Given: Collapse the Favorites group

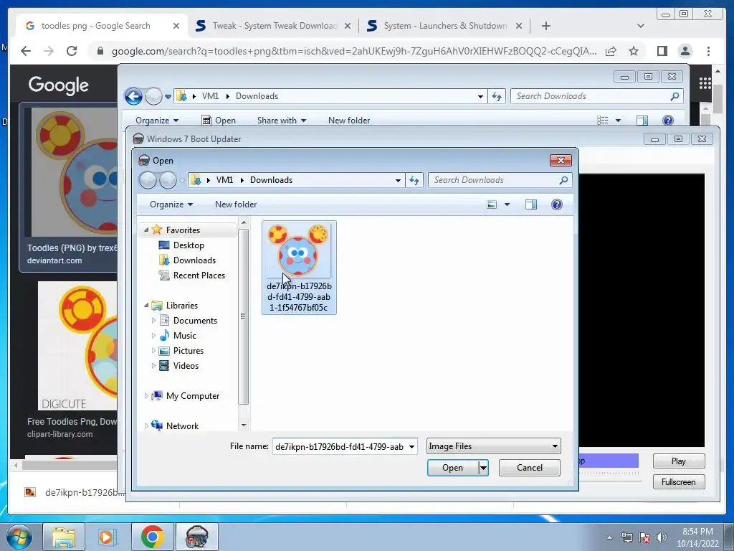Looking at the screenshot, I should coord(146,230).
